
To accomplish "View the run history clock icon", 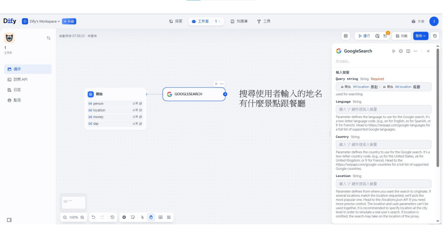I will pyautogui.click(x=377, y=36).
